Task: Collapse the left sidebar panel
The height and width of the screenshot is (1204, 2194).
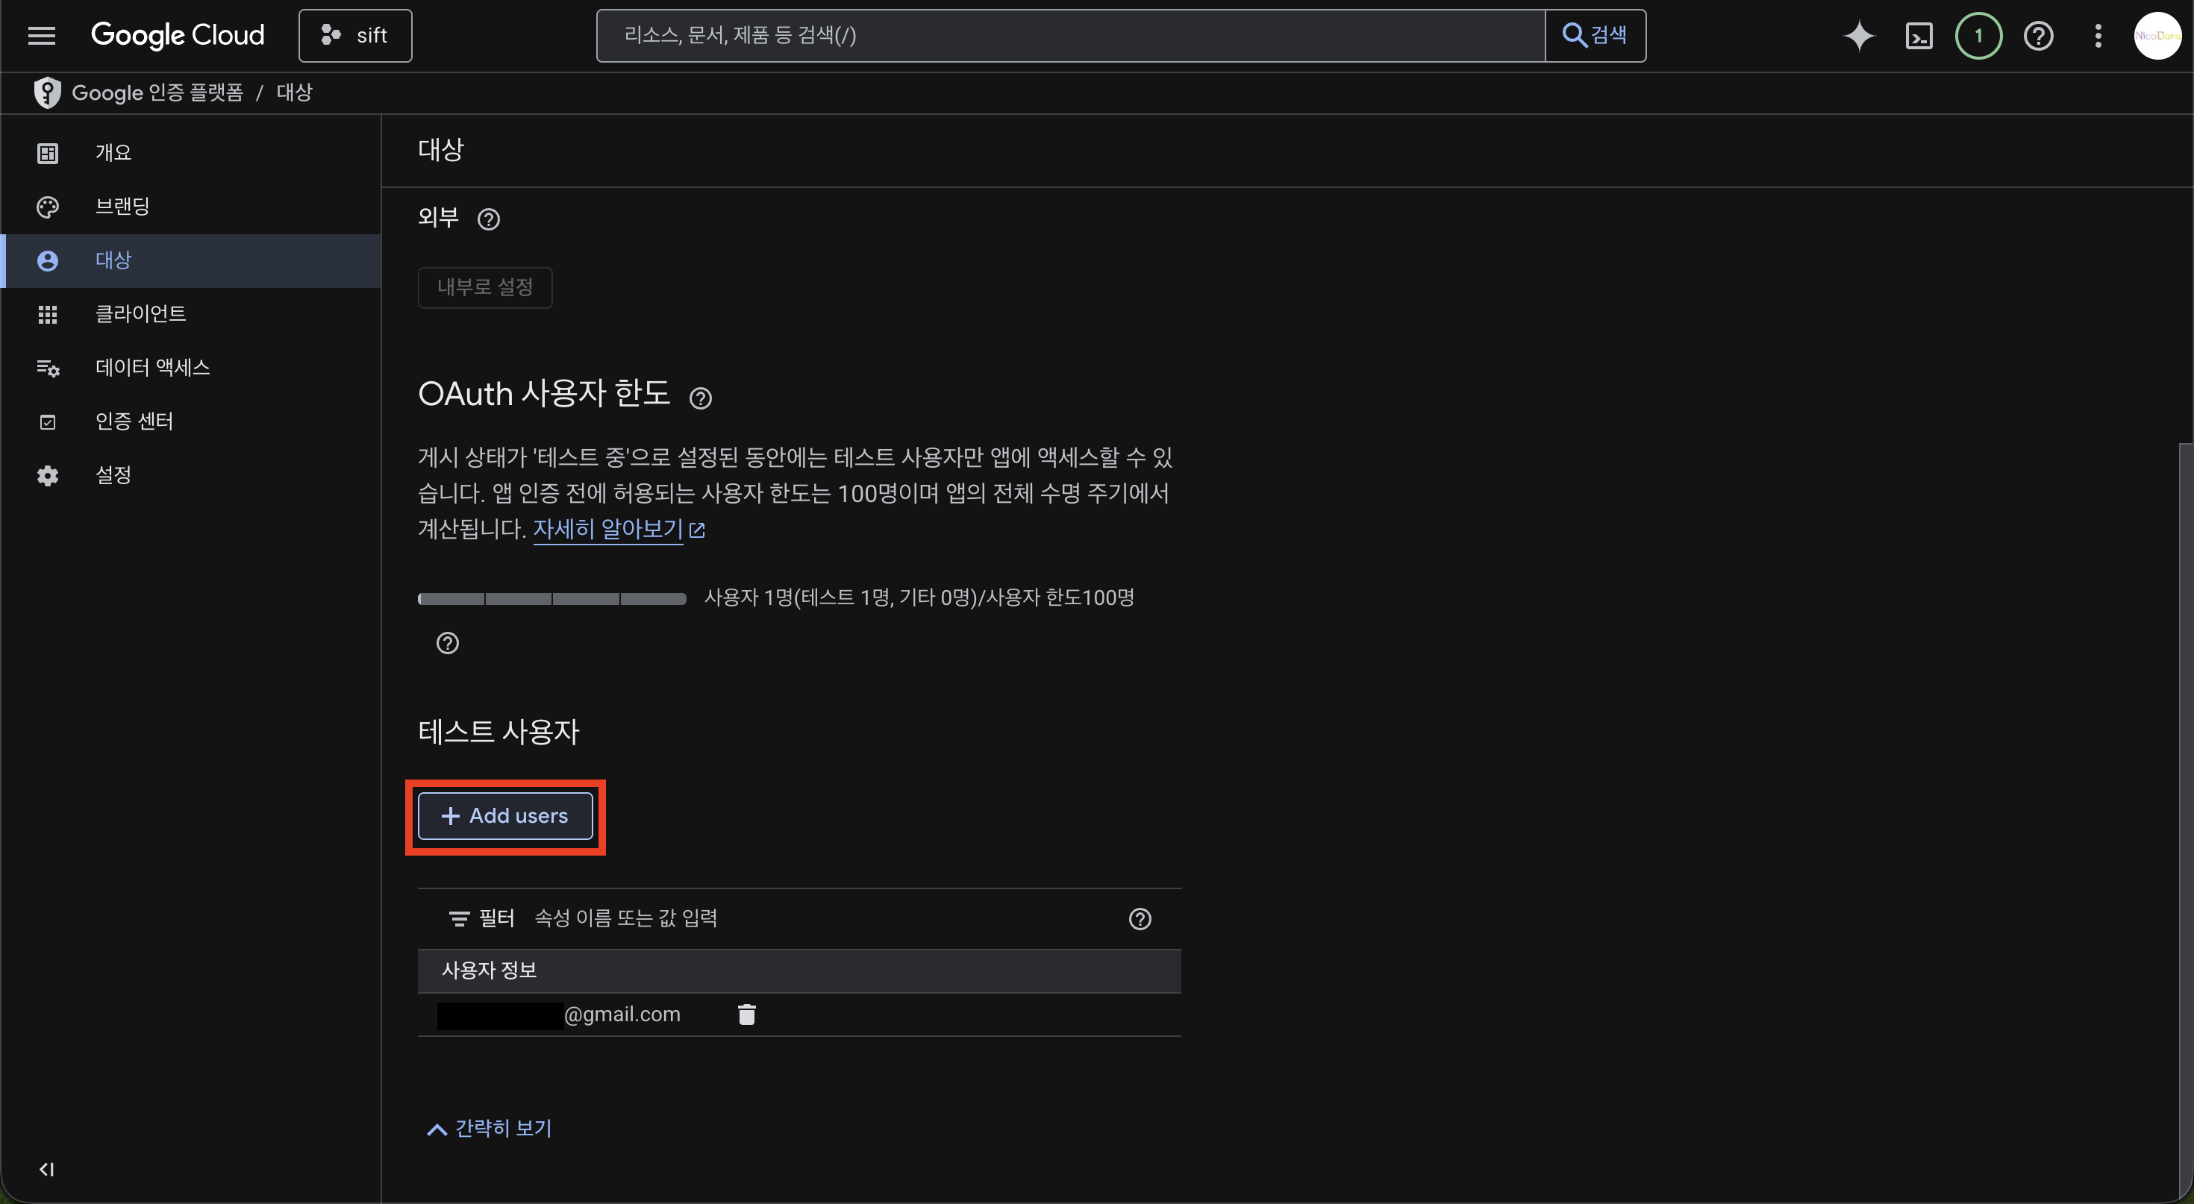Action: click(47, 1169)
